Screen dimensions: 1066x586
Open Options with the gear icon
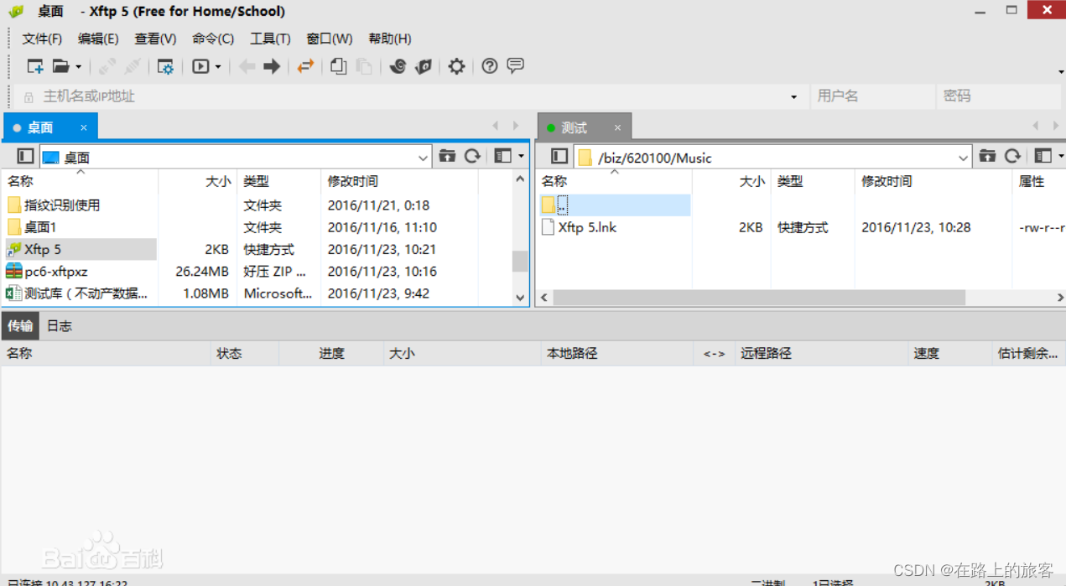(x=456, y=66)
